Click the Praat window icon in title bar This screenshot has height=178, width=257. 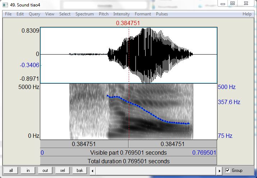(x=5, y=5)
